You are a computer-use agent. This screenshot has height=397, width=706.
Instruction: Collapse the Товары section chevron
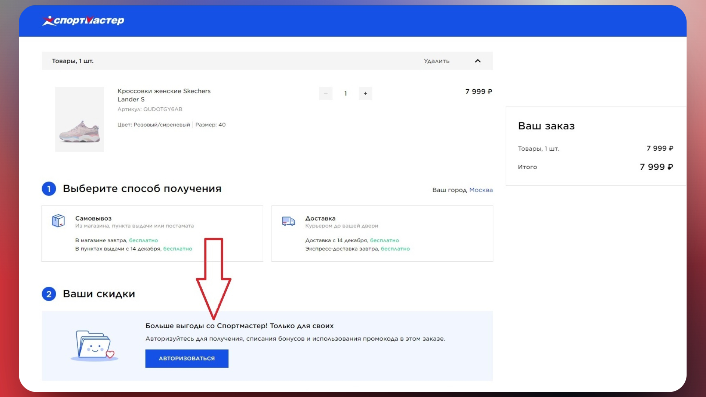(478, 61)
